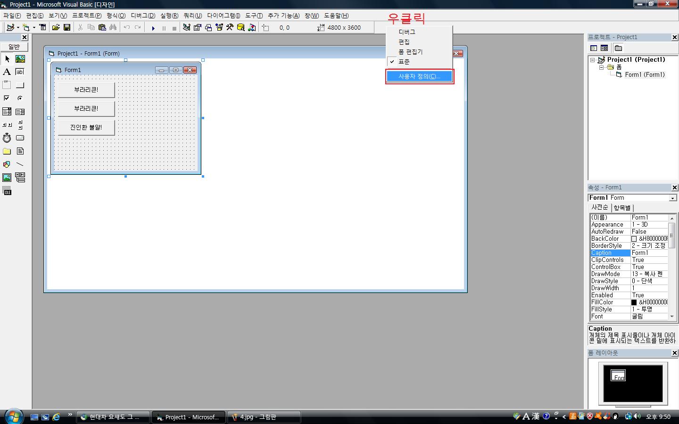The height and width of the screenshot is (424, 679).
Task: Collapse the 폼 folder node
Action: tap(601, 67)
